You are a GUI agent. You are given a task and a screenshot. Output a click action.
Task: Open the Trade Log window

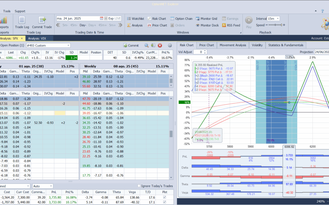22,22
